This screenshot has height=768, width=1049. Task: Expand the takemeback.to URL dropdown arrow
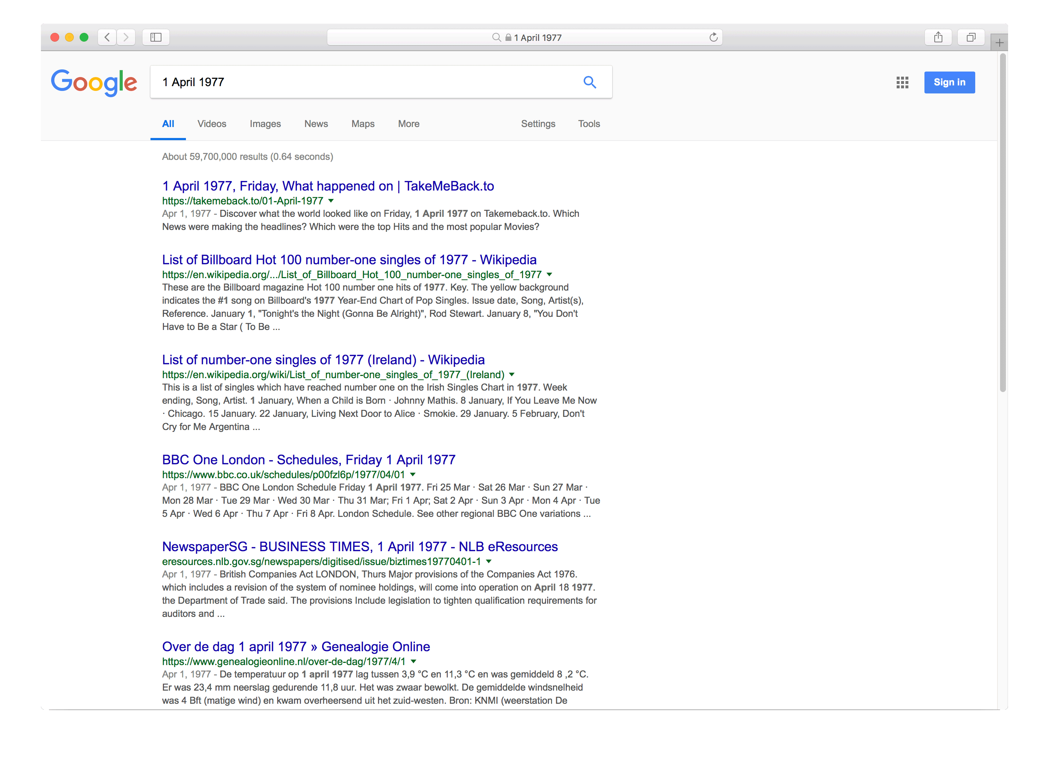(331, 201)
